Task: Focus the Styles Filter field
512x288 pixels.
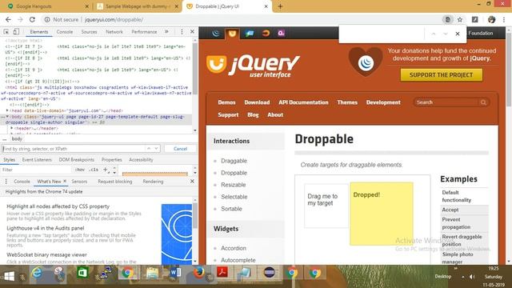Action: pos(36,170)
